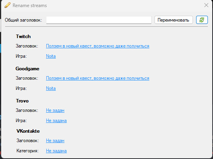The height and width of the screenshot is (159, 213).
Task: Click the Заголовок label under Trovo
Action: coord(27,110)
